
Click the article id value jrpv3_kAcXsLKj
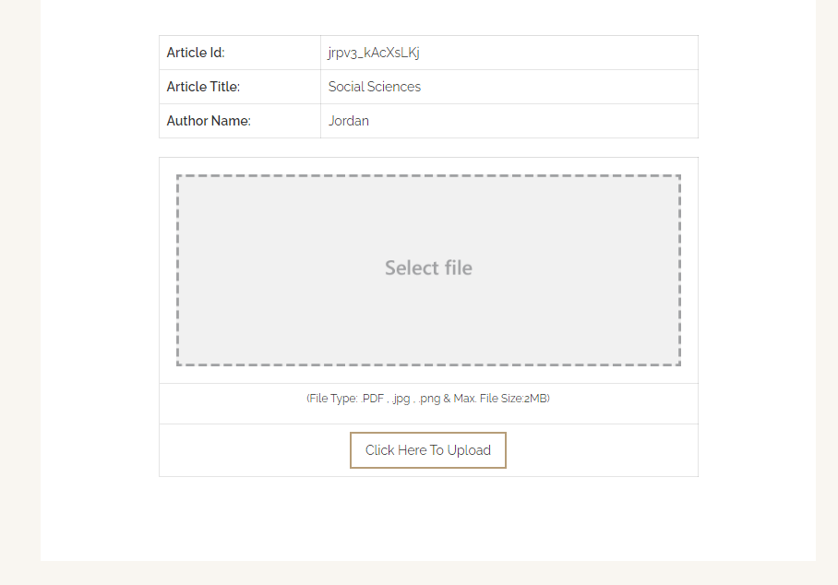point(374,53)
